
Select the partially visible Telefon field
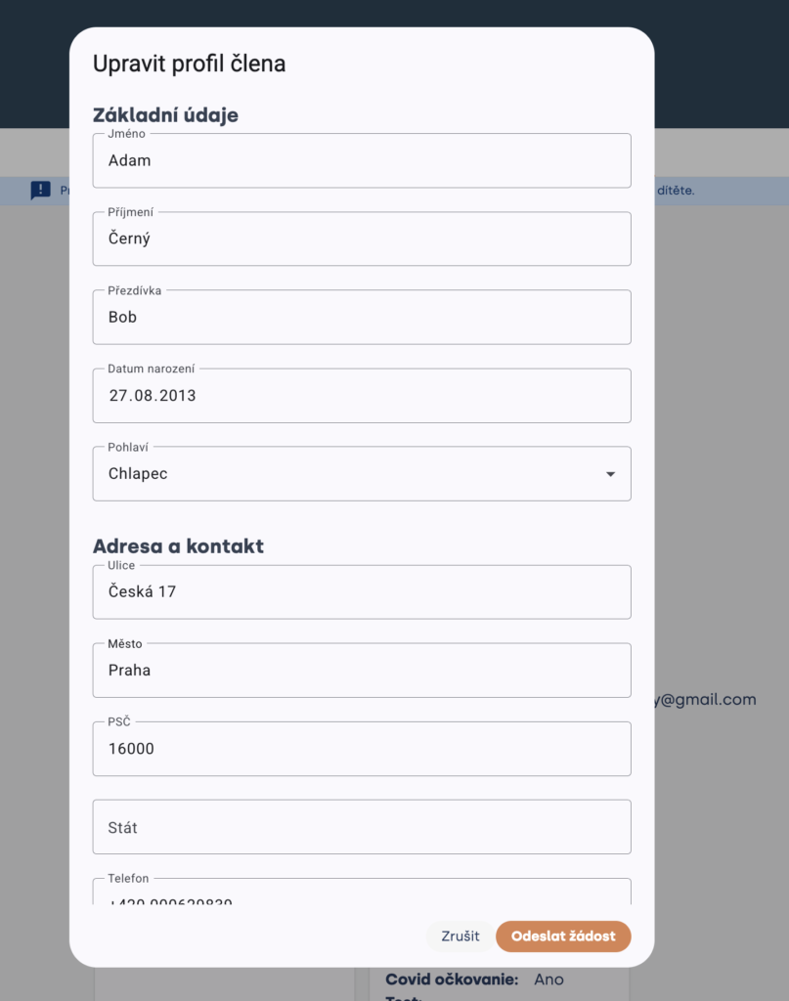(x=362, y=892)
